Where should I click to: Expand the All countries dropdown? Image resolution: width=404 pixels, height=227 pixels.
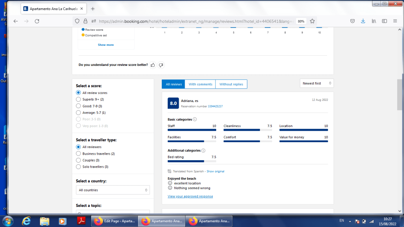[x=113, y=190]
